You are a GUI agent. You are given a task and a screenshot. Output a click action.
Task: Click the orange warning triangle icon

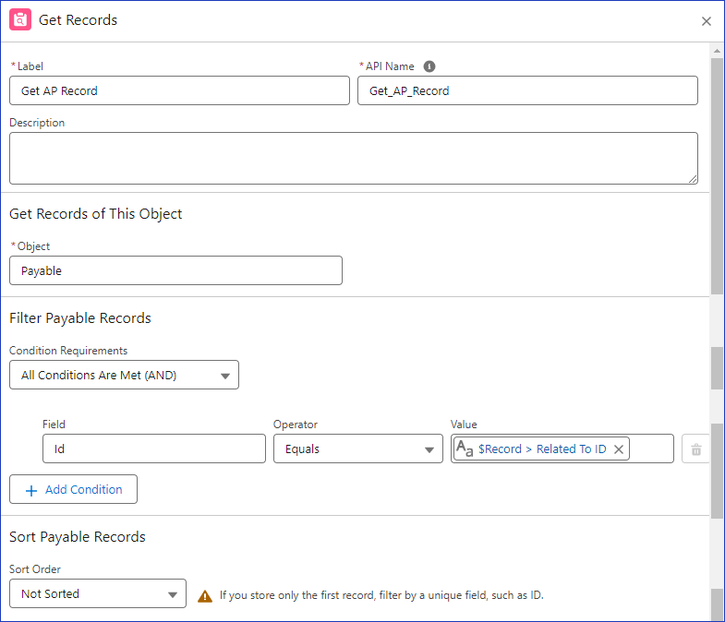[x=205, y=596]
